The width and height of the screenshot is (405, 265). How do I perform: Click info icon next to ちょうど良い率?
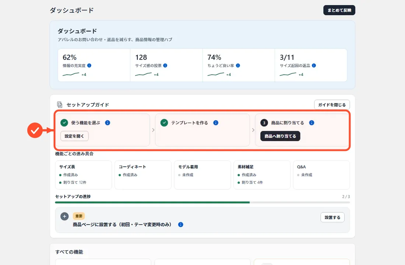238,66
